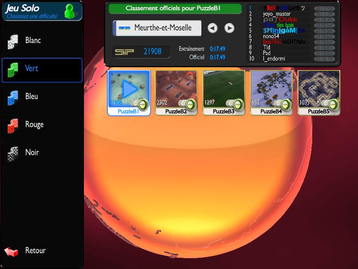Choose the PuzzleB5 track thumbnail
358x269 pixels.
tap(319, 89)
